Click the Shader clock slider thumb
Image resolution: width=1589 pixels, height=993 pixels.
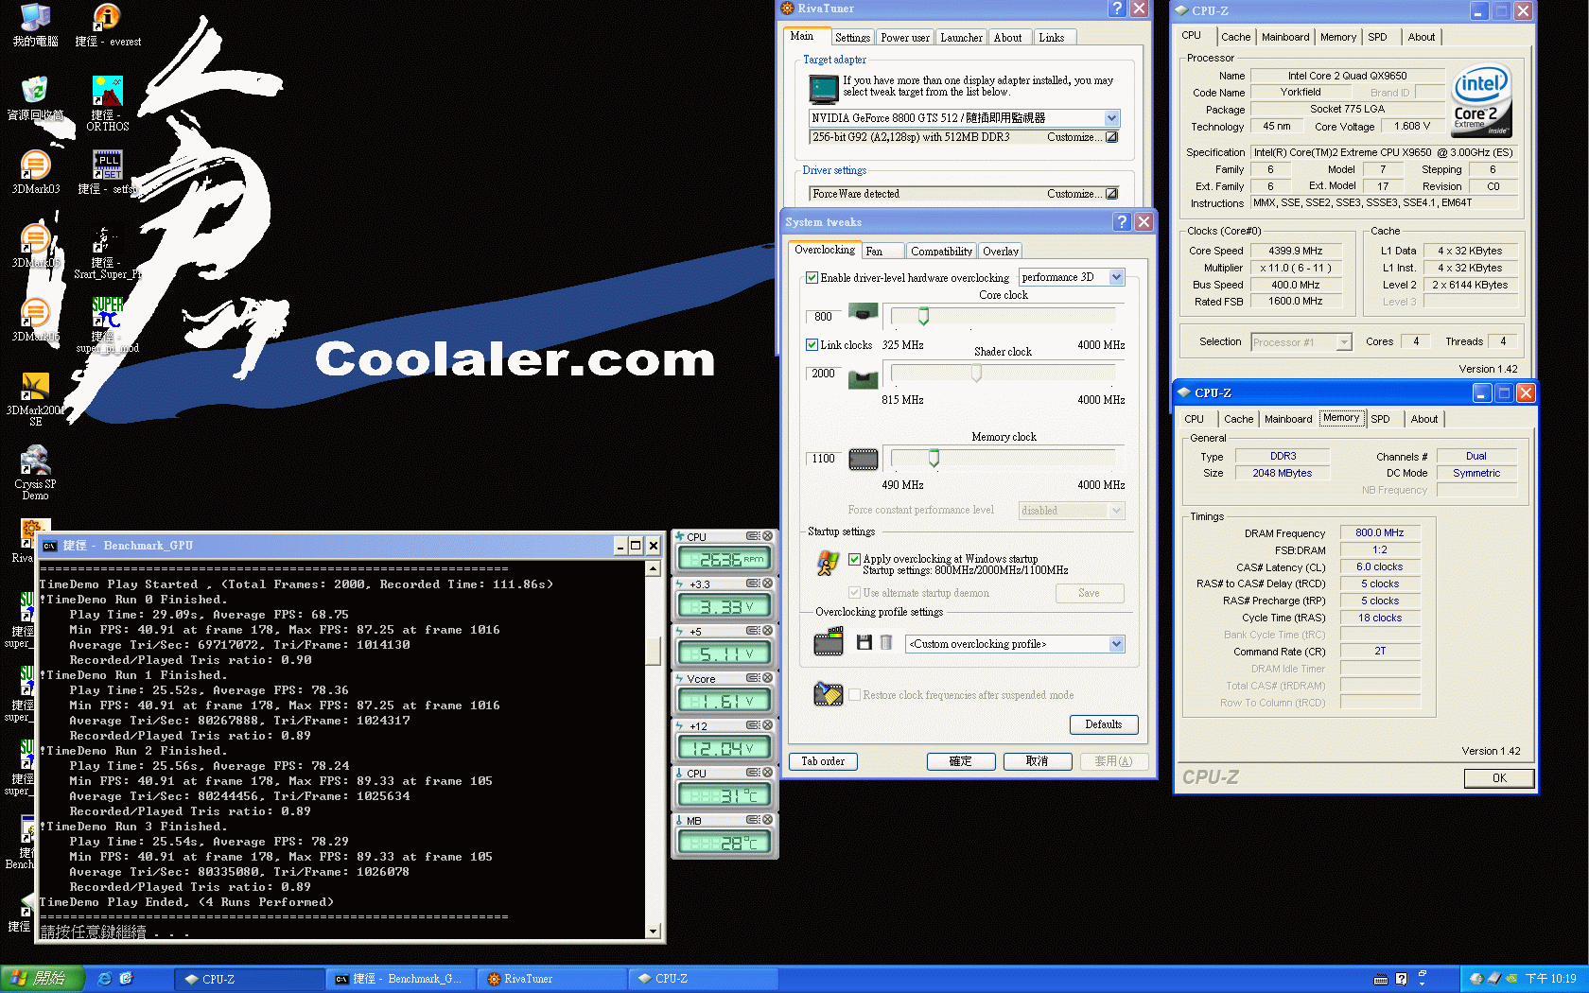click(x=976, y=373)
